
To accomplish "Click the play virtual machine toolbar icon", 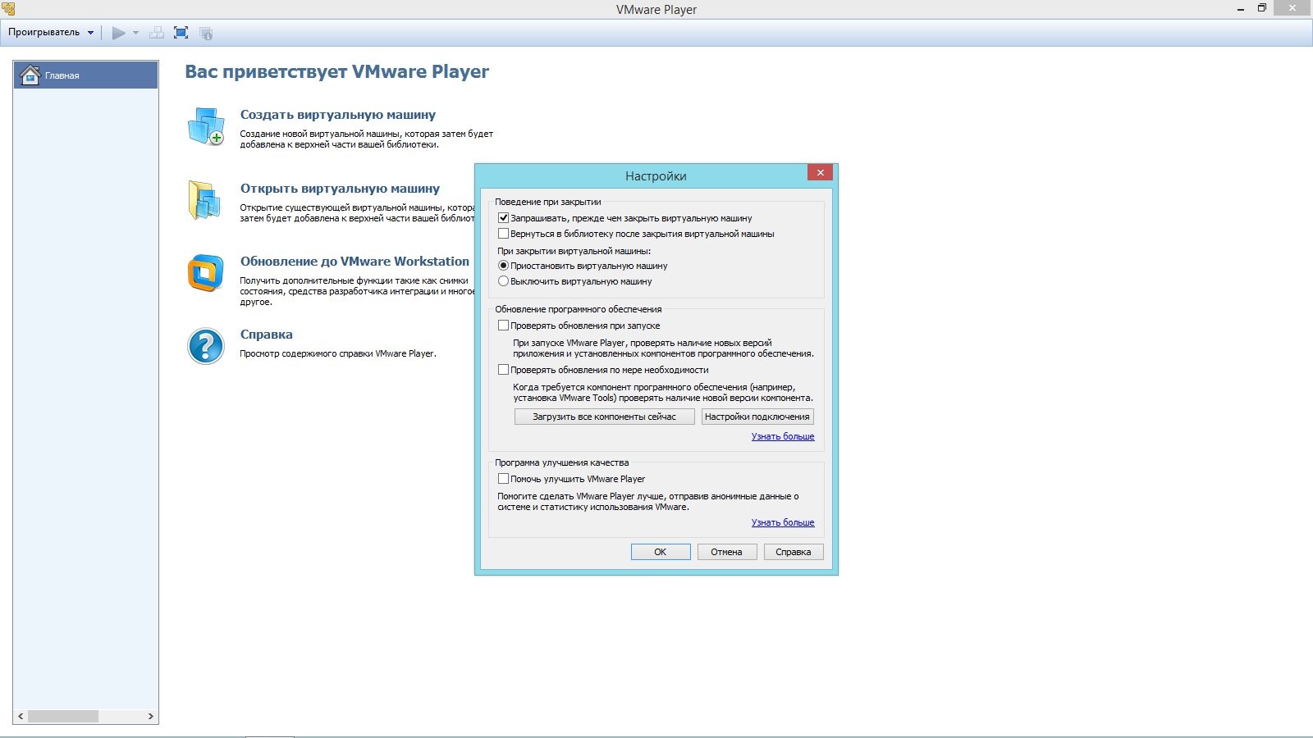I will [x=119, y=33].
